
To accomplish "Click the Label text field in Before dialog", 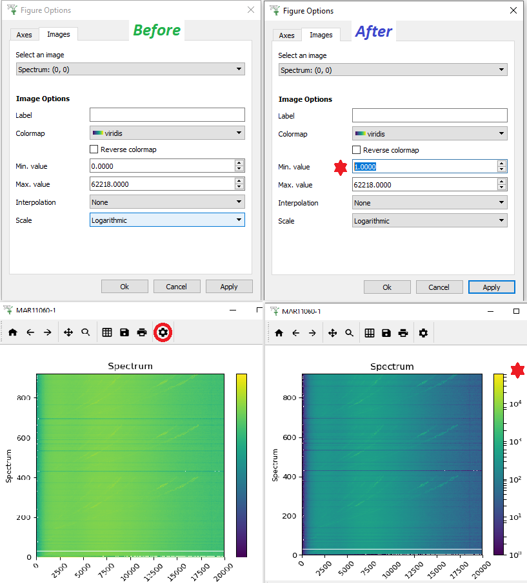I will click(167, 115).
